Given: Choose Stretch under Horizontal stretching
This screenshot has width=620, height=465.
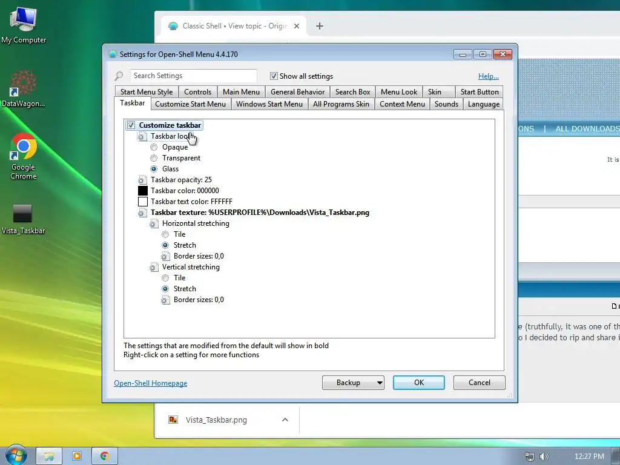Looking at the screenshot, I should click(x=165, y=245).
